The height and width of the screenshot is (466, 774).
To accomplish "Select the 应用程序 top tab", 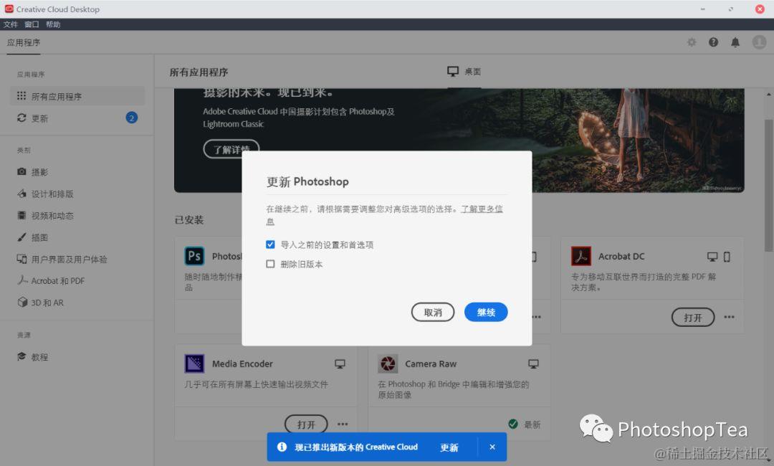I will coord(23,42).
